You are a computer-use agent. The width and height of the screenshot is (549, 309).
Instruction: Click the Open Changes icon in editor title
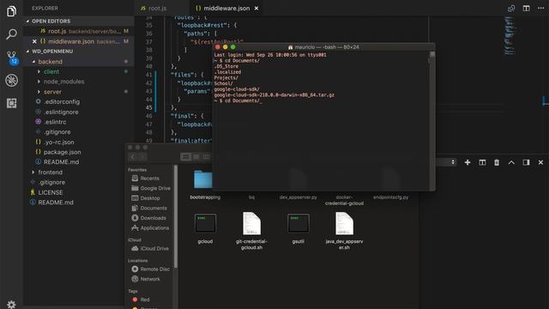[511, 8]
